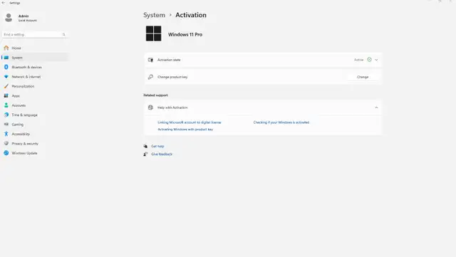Click the Personalization brush icon
This screenshot has height=257, width=456.
tap(6, 86)
